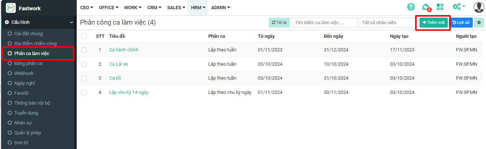Screen dimensions: 486x149
Task: Go to Ngày nghỉ sidebar item
Action: 25,83
